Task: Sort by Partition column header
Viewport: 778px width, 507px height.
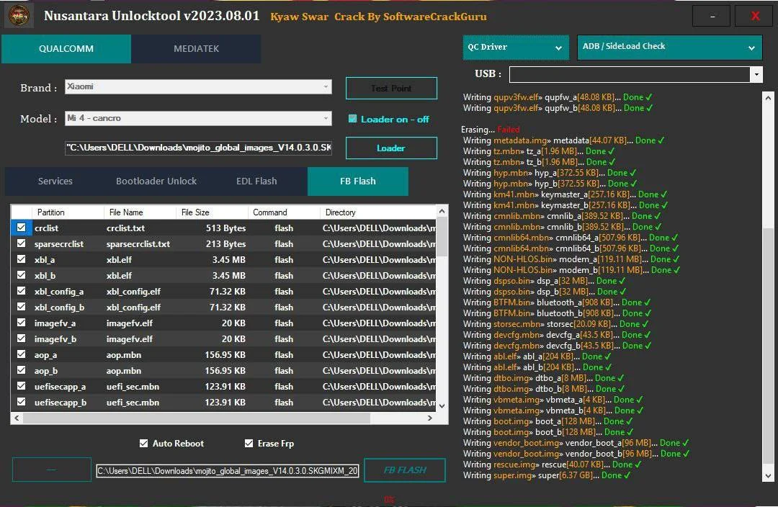Action: 68,212
